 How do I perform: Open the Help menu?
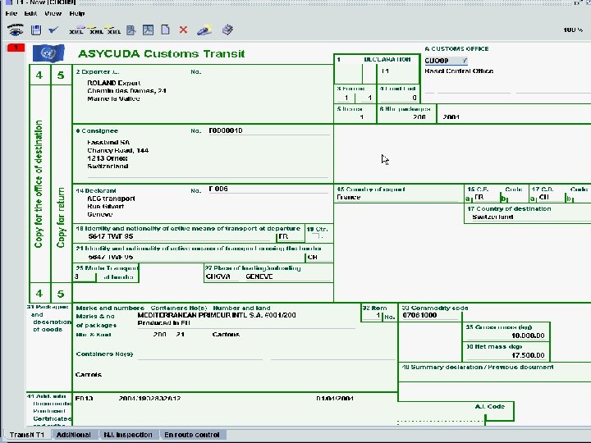click(77, 13)
